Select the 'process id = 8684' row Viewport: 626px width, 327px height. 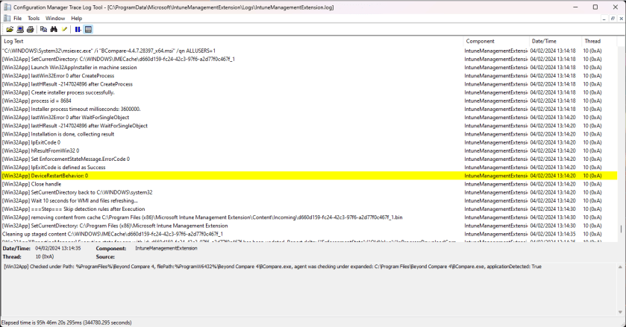click(x=310, y=101)
